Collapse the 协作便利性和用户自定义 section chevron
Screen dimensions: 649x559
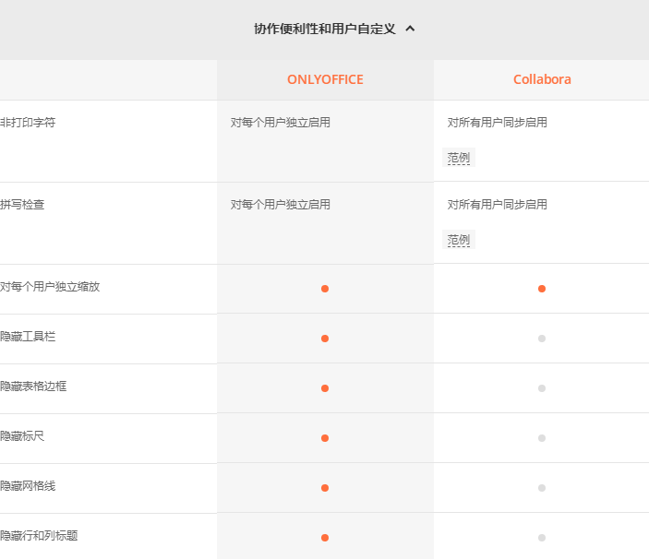[x=410, y=29]
